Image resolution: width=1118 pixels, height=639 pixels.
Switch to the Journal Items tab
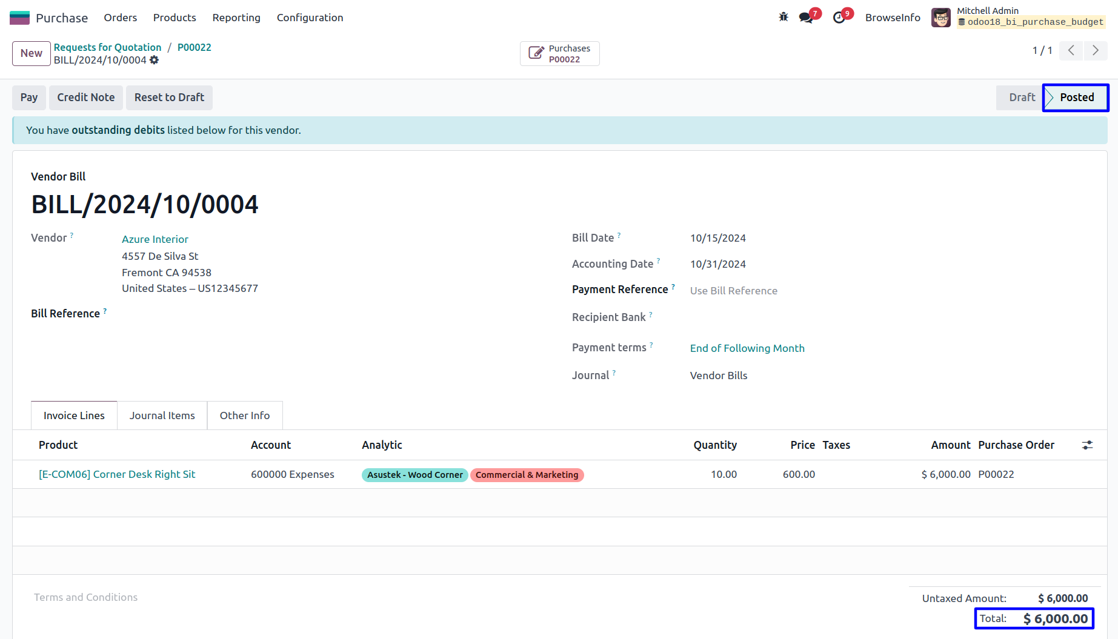162,416
